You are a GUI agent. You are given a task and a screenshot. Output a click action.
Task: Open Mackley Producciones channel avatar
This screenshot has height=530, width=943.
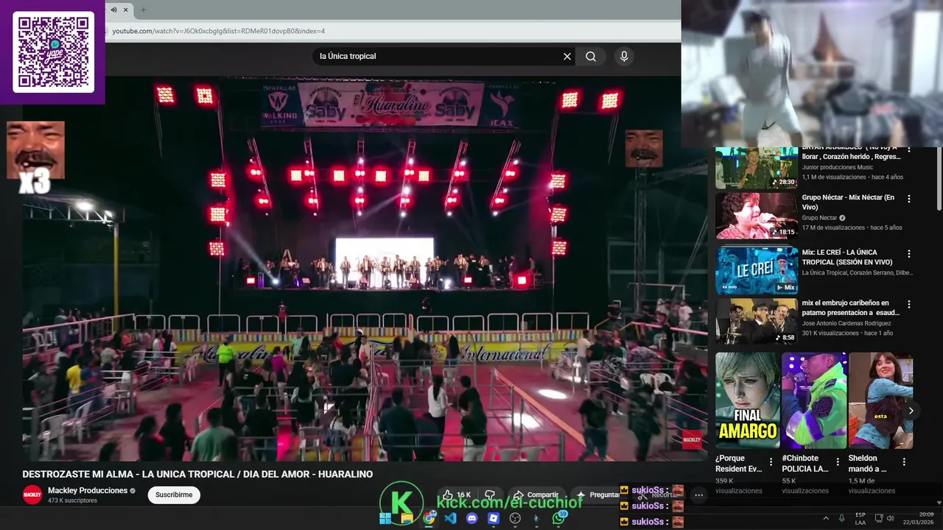pyautogui.click(x=32, y=495)
